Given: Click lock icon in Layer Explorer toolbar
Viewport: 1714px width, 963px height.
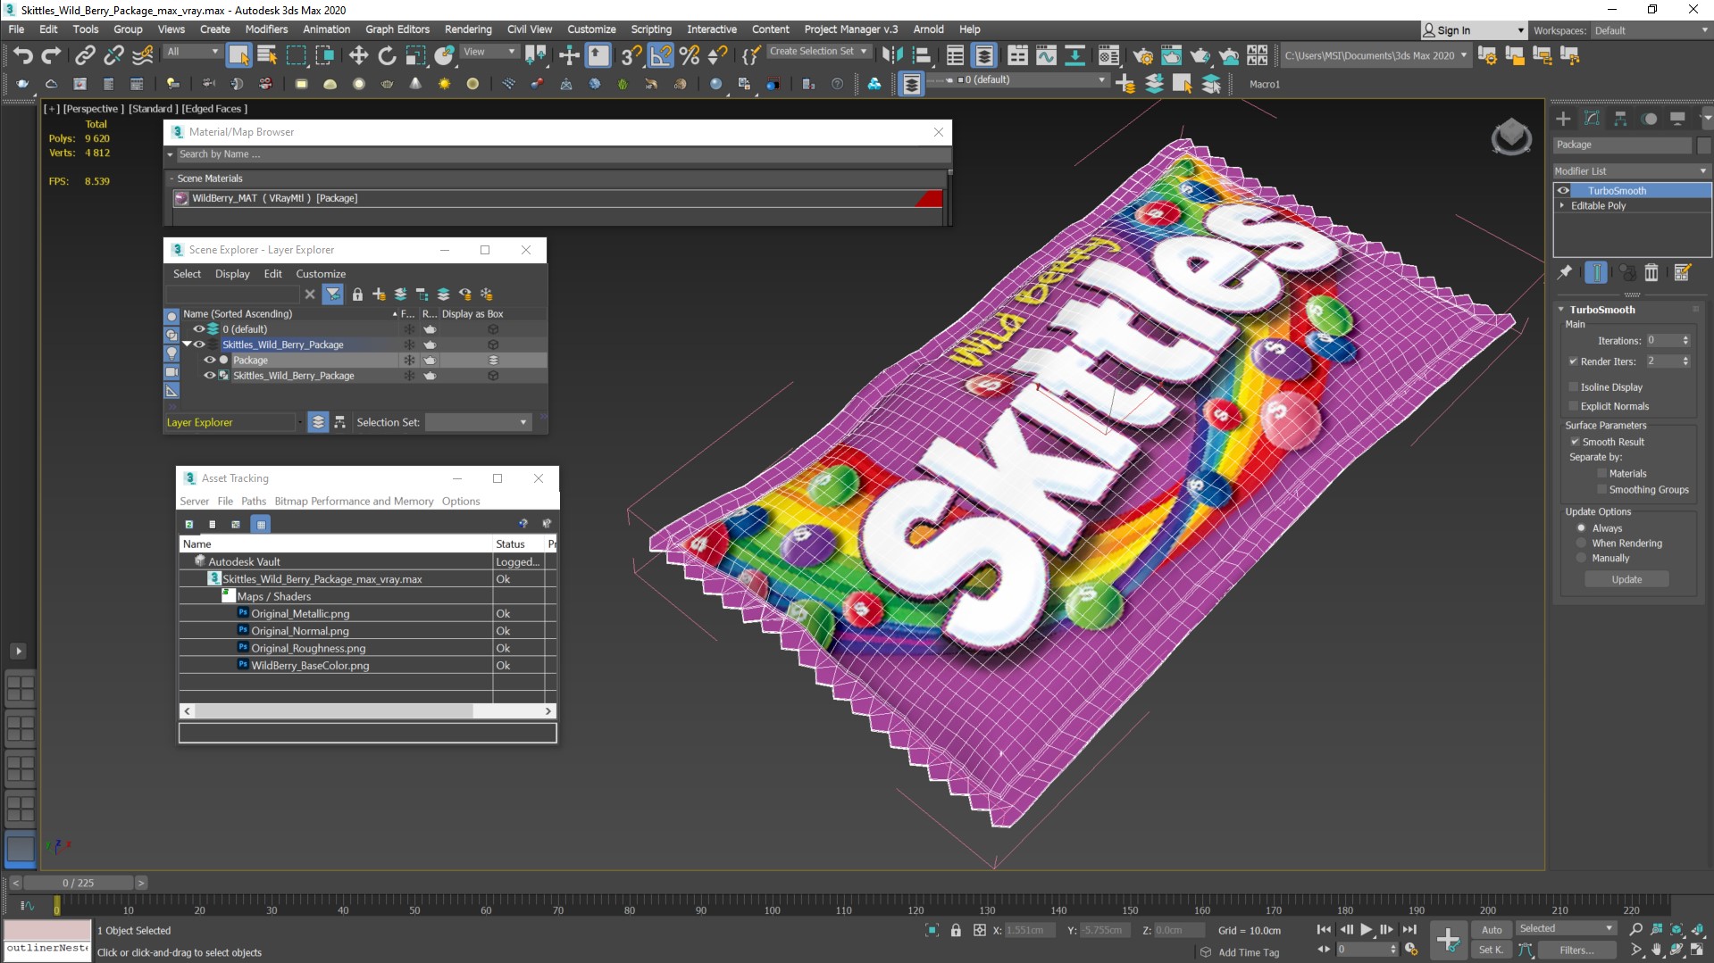Looking at the screenshot, I should 357,294.
